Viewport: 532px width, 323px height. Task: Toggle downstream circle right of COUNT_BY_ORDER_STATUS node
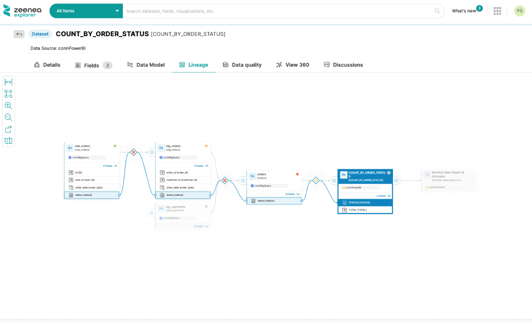(396, 181)
